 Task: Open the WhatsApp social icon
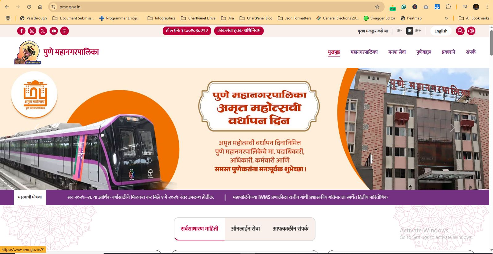65,31
